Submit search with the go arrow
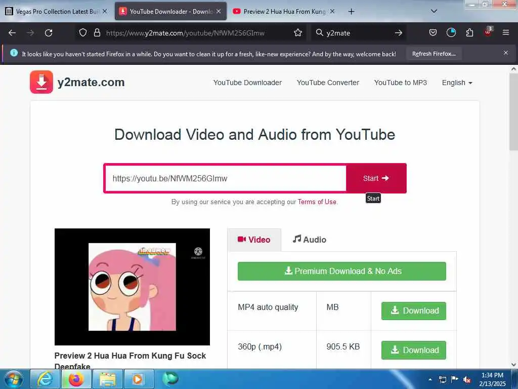This screenshot has height=389, width=518. click(x=399, y=33)
